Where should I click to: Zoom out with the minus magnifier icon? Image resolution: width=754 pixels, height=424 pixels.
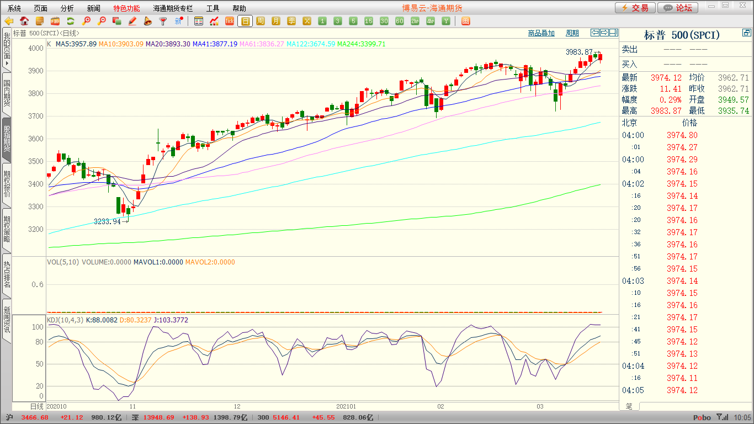click(101, 21)
